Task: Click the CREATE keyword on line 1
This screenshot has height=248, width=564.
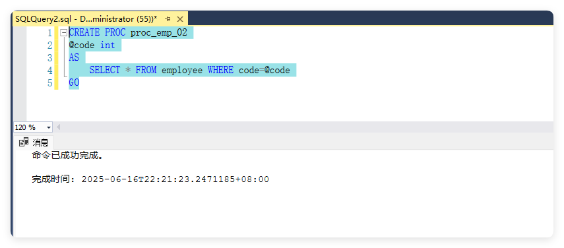Action: click(x=84, y=33)
